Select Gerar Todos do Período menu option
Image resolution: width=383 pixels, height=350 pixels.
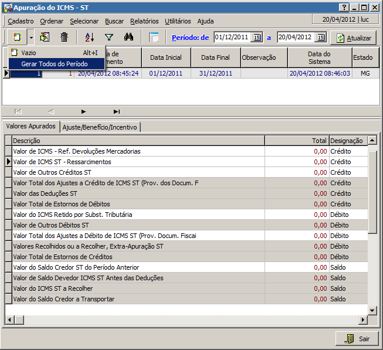(55, 63)
